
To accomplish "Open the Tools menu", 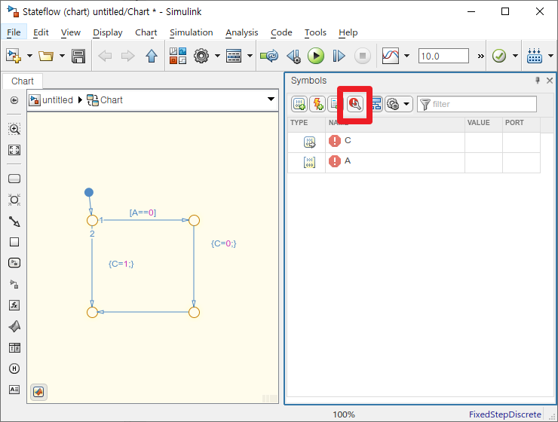I will click(315, 32).
